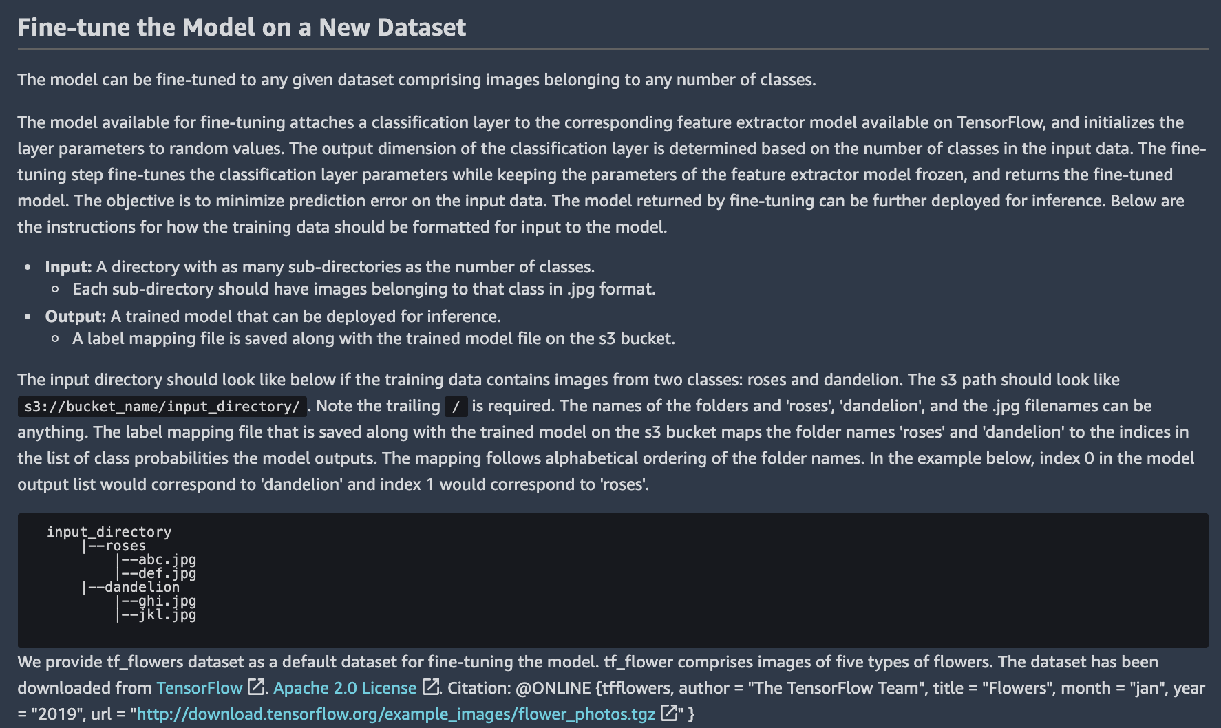Image resolution: width=1221 pixels, height=728 pixels.
Task: Click the sub-bullet about the label mapping file
Action: point(373,339)
